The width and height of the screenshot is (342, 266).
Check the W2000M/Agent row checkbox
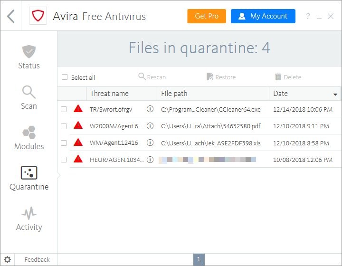(x=64, y=126)
